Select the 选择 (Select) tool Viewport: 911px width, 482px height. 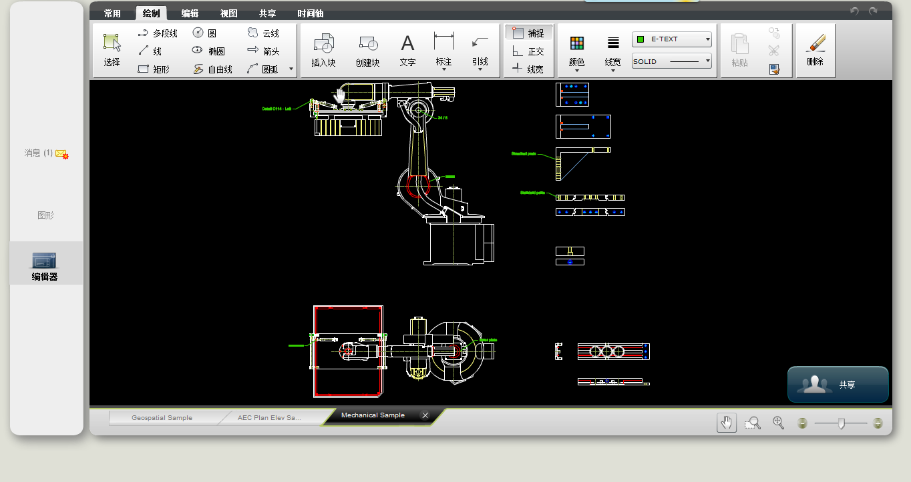tap(112, 51)
